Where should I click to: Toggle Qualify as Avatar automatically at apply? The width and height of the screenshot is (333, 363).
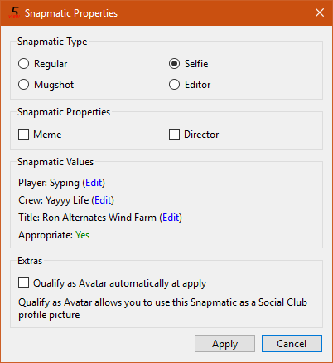click(x=112, y=283)
